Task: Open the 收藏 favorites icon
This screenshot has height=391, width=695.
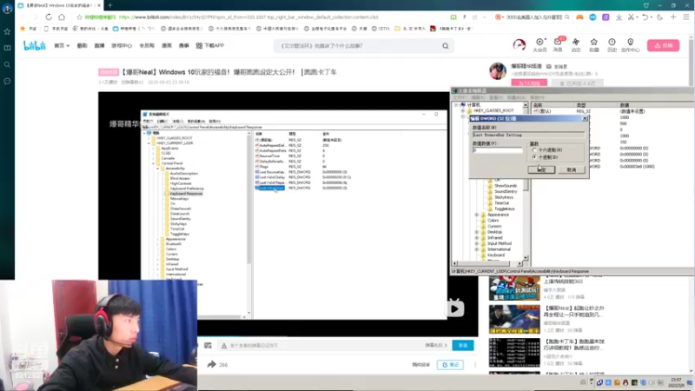Action: [594, 45]
